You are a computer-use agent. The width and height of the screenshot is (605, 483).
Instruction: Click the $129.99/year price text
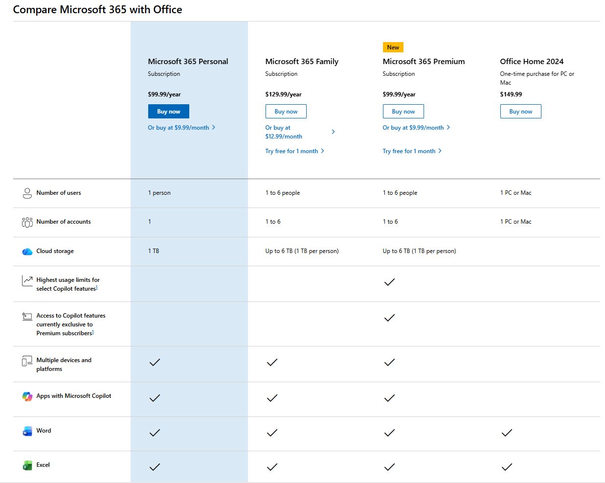click(x=283, y=94)
